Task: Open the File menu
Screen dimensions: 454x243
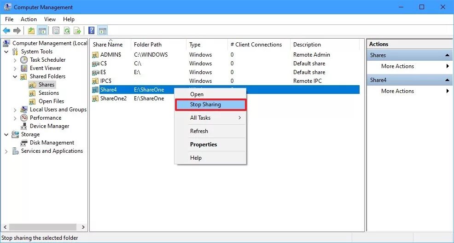Action: tap(9, 19)
